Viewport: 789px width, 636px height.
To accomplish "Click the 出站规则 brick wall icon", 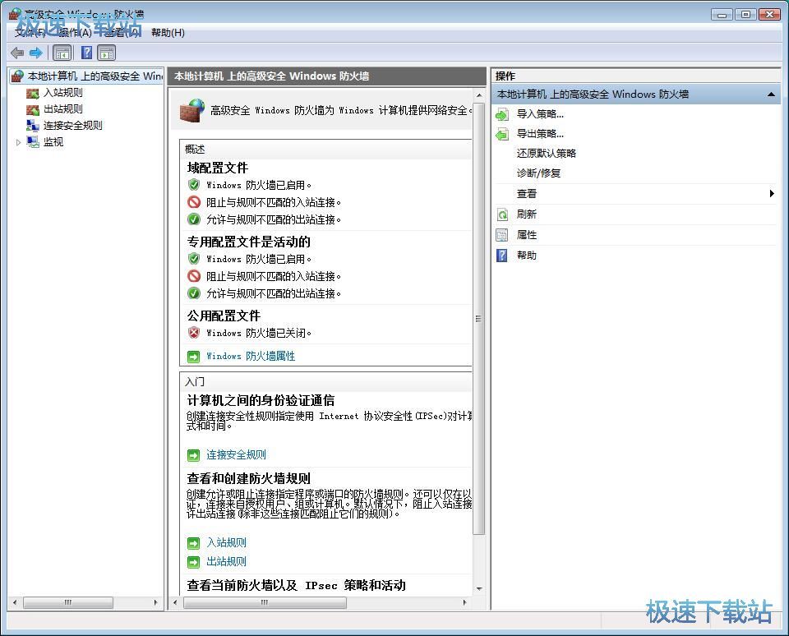I will click(33, 109).
